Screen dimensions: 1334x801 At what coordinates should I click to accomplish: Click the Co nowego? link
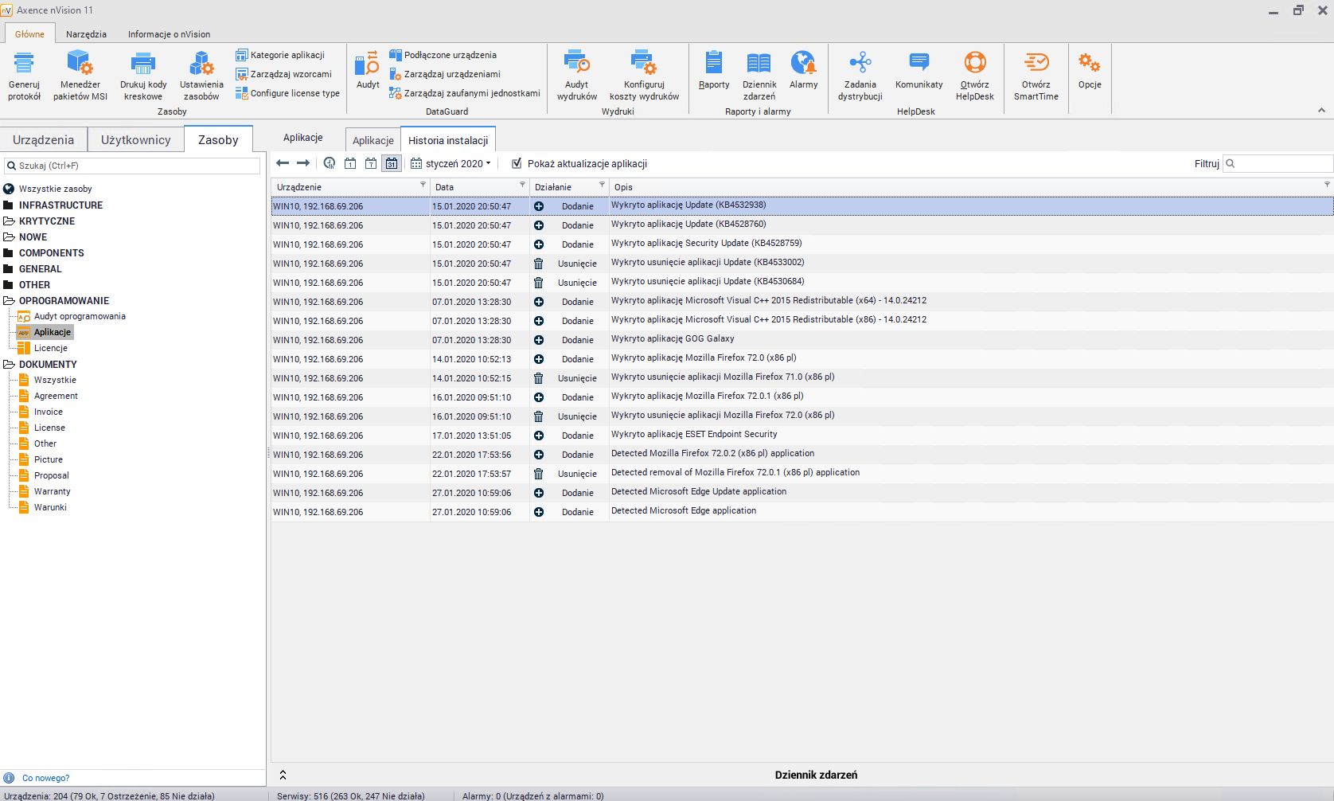(45, 778)
